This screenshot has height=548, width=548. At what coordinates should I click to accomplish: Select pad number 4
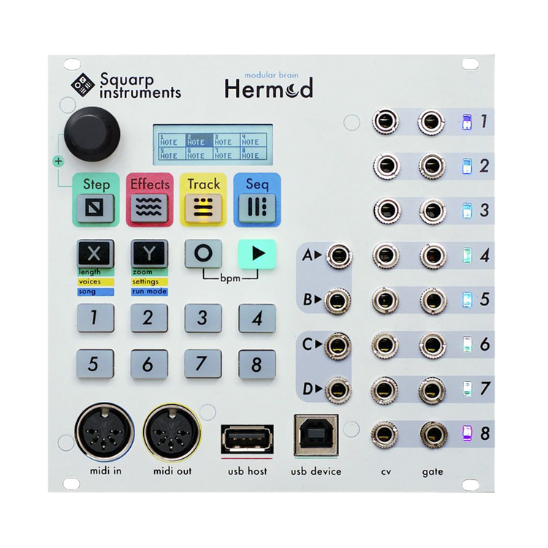[257, 318]
